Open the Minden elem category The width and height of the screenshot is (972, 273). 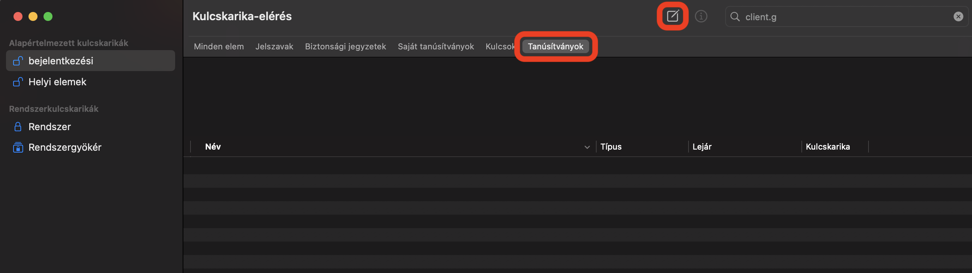point(219,46)
